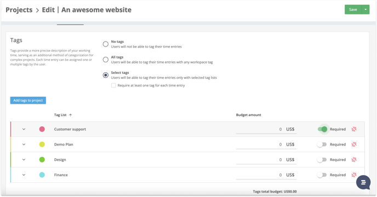377x197 pixels.
Task: Enable Required toggle for Demo Plan
Action: click(x=322, y=144)
